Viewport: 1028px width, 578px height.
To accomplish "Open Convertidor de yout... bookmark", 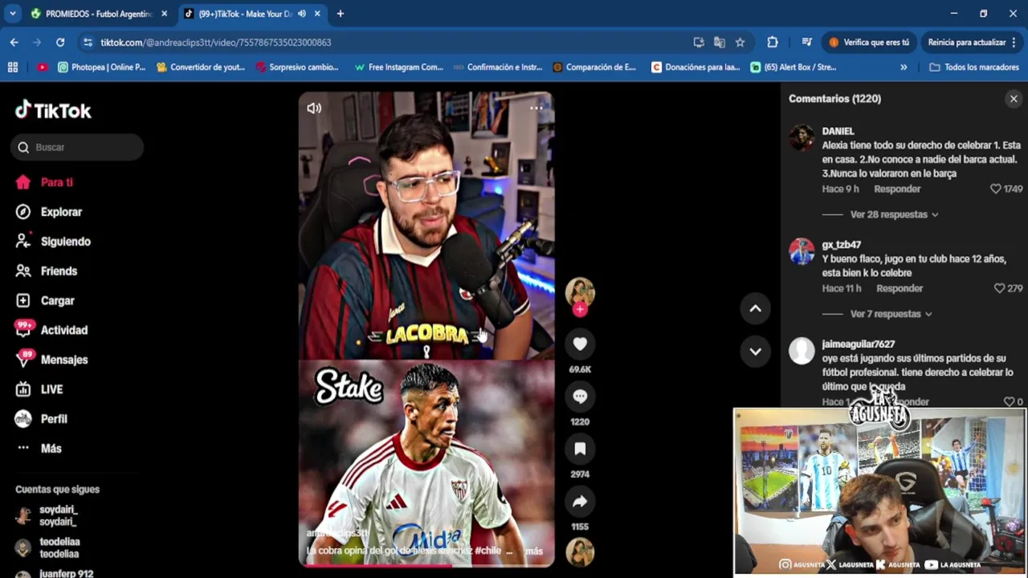I will [201, 67].
